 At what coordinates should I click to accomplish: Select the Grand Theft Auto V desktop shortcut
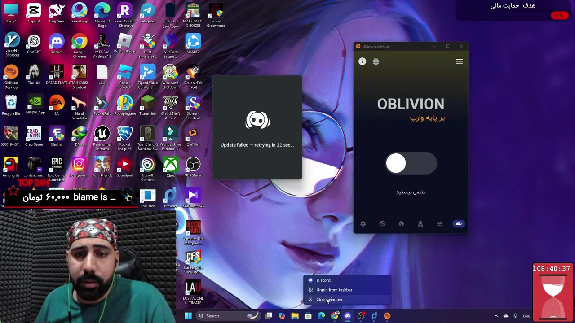point(170,108)
